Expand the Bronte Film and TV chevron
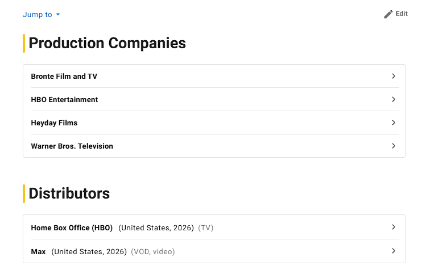 tap(394, 76)
